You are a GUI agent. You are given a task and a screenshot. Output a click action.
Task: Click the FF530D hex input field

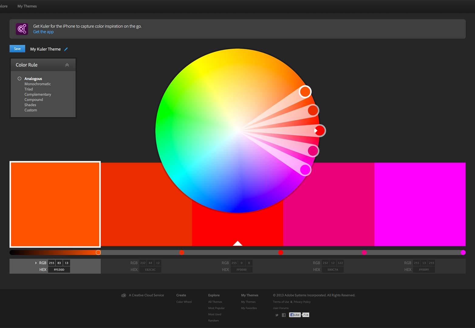coord(59,270)
